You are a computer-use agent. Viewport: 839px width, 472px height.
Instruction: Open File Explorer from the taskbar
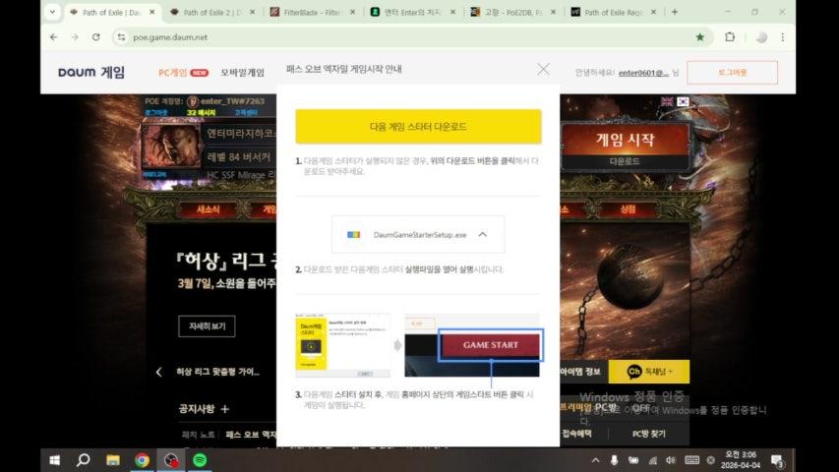(x=112, y=460)
